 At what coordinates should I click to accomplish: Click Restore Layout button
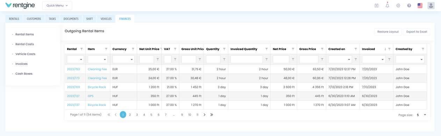tap(388, 32)
